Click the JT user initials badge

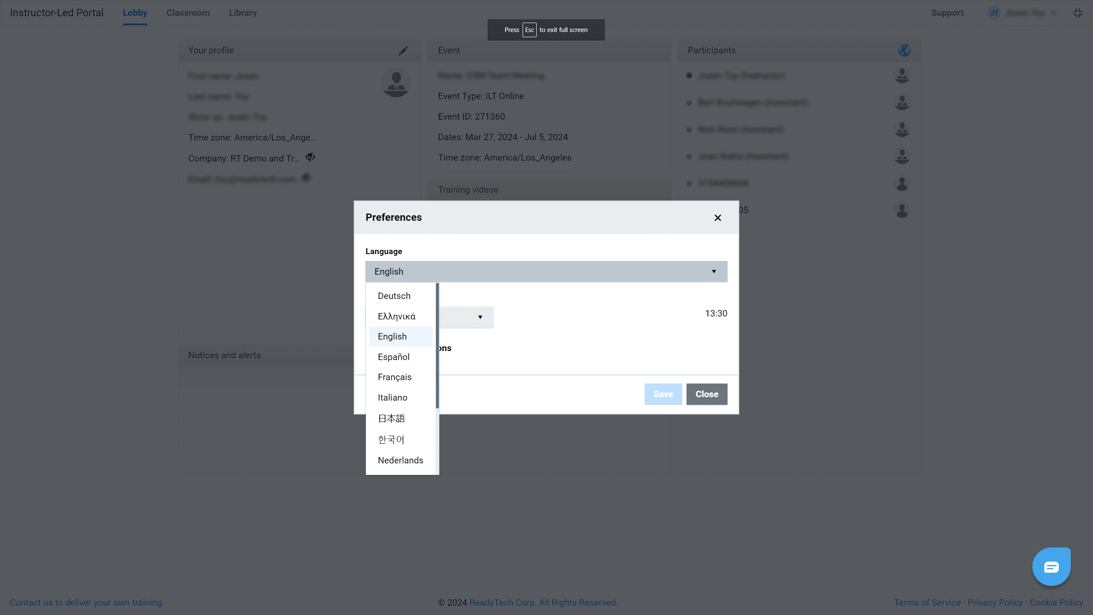[x=994, y=13]
